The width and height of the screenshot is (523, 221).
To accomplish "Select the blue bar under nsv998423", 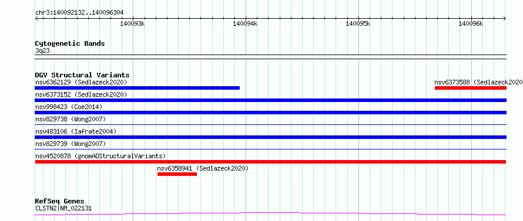I will 270,113.
